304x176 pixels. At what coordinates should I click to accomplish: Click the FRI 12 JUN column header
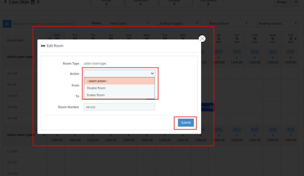[x=219, y=39]
